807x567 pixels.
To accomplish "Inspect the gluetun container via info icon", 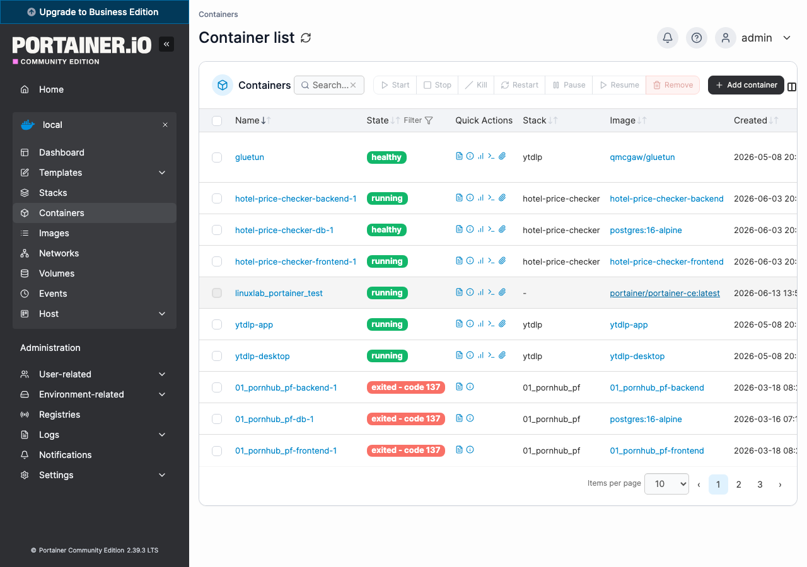I will pos(470,156).
